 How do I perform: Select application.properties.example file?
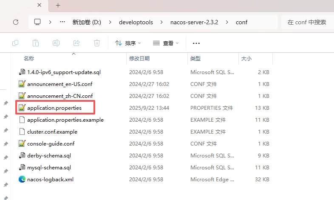pos(65,120)
